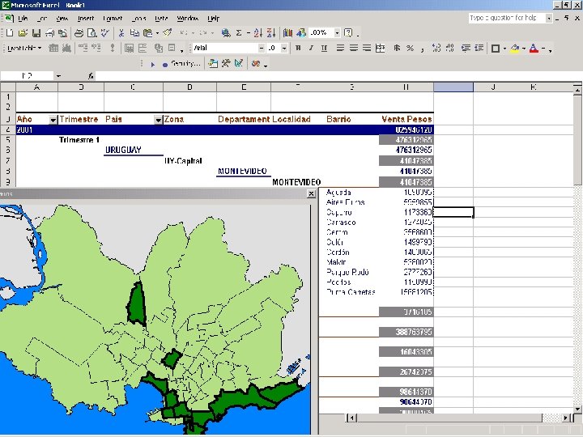Click the Security... button
Screen dimensions: 583x437
[x=185, y=63]
